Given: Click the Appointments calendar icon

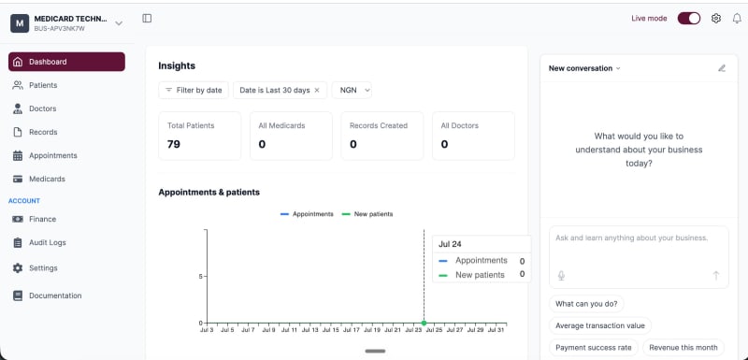Looking at the screenshot, I should 18,155.
